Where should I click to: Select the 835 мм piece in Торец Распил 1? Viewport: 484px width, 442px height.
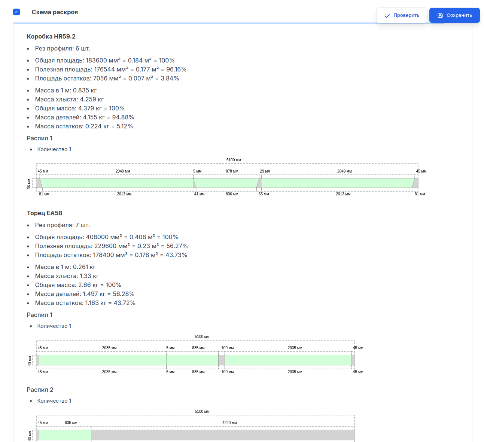(x=192, y=360)
